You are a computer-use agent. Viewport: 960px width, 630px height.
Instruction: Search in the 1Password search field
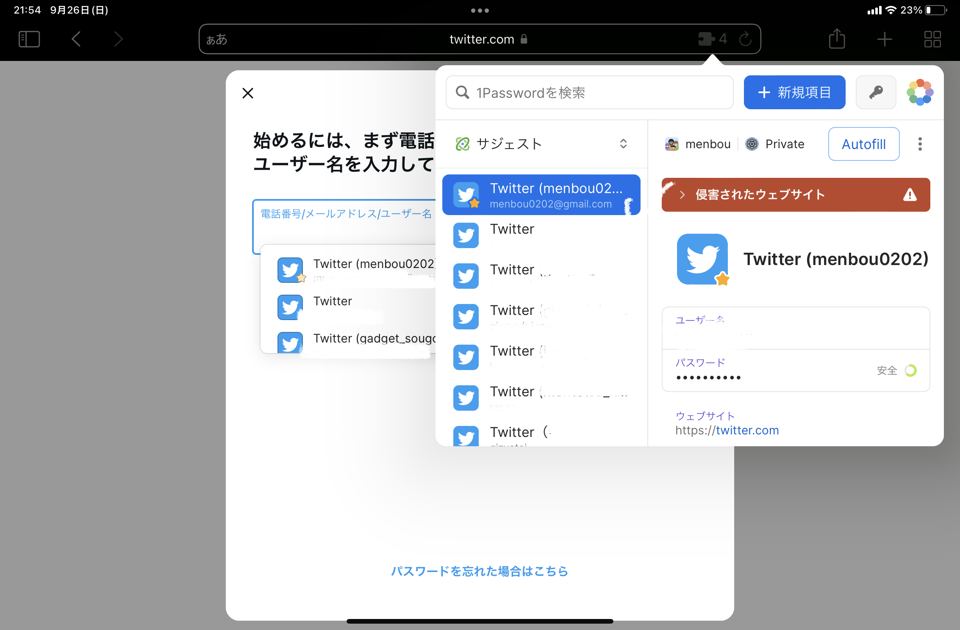589,92
